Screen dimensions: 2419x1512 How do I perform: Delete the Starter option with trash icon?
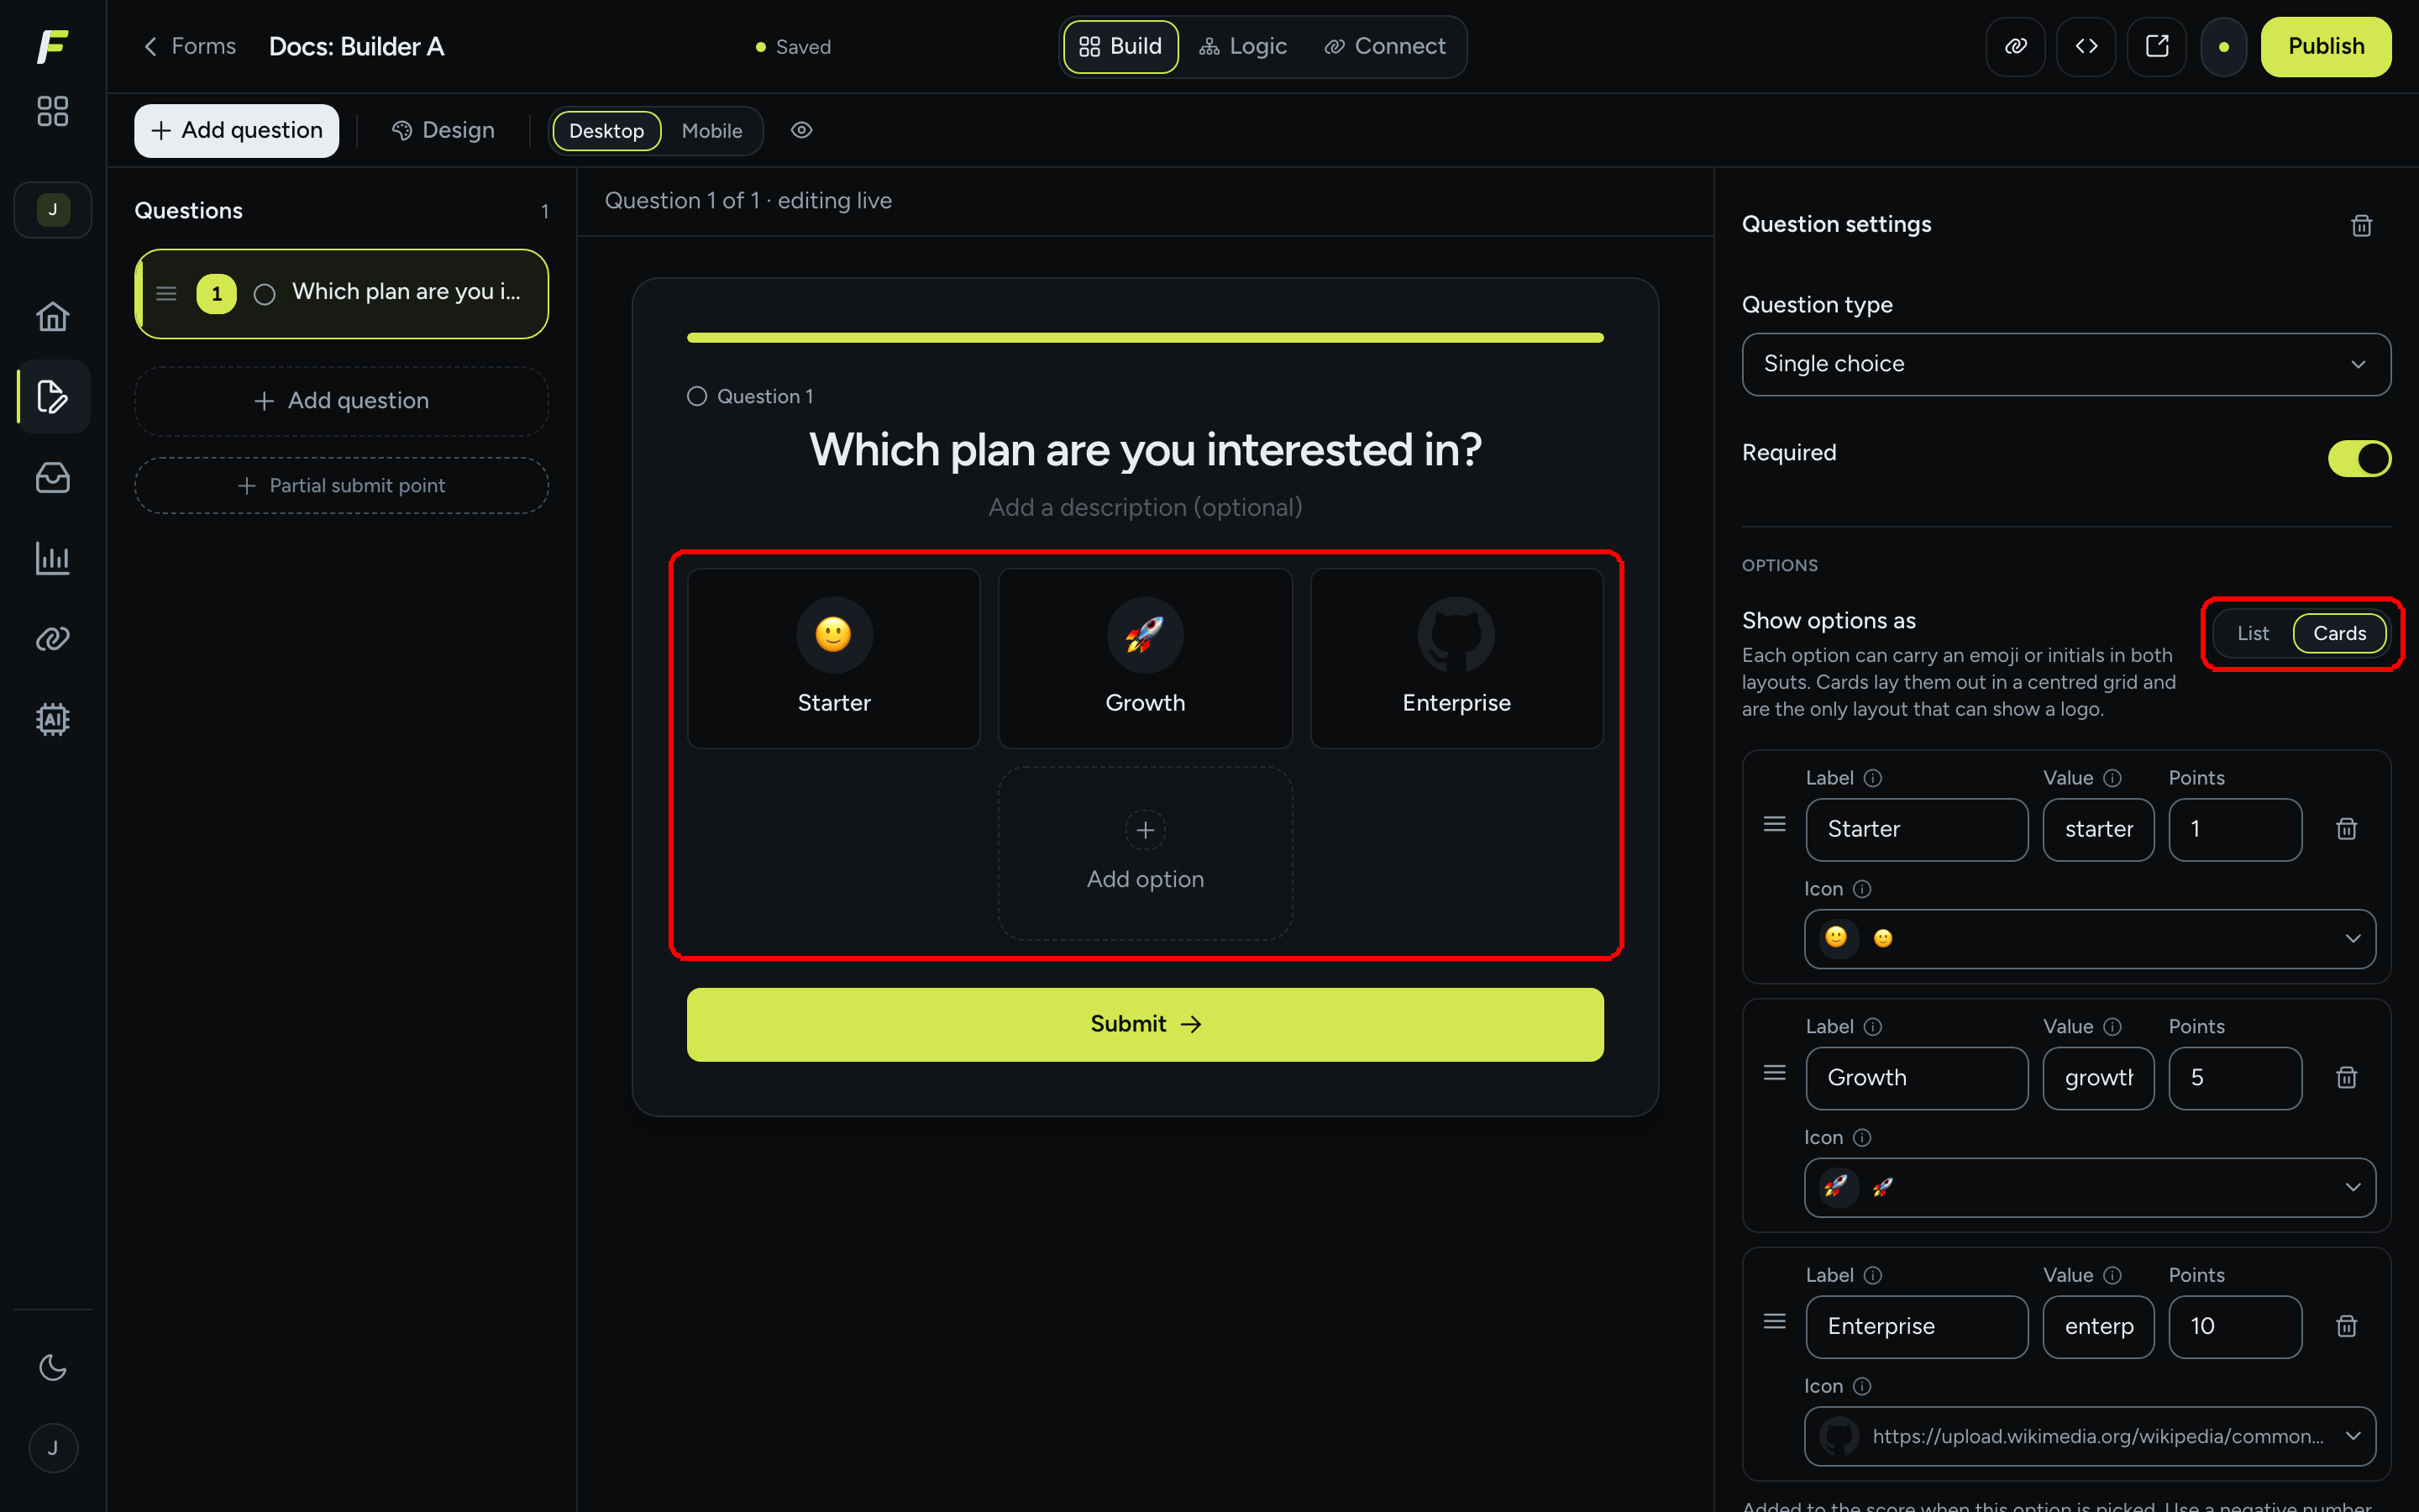click(2346, 829)
